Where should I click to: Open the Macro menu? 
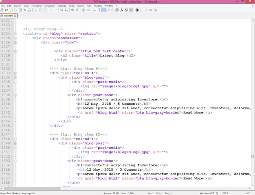click(x=81, y=6)
